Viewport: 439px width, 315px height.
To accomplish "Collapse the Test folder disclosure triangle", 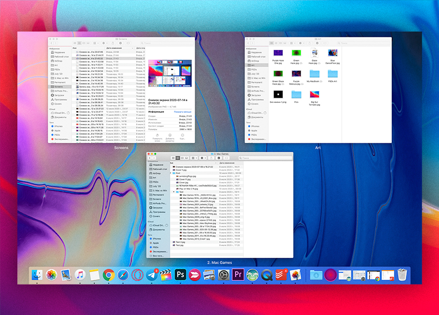I will coord(173,192).
